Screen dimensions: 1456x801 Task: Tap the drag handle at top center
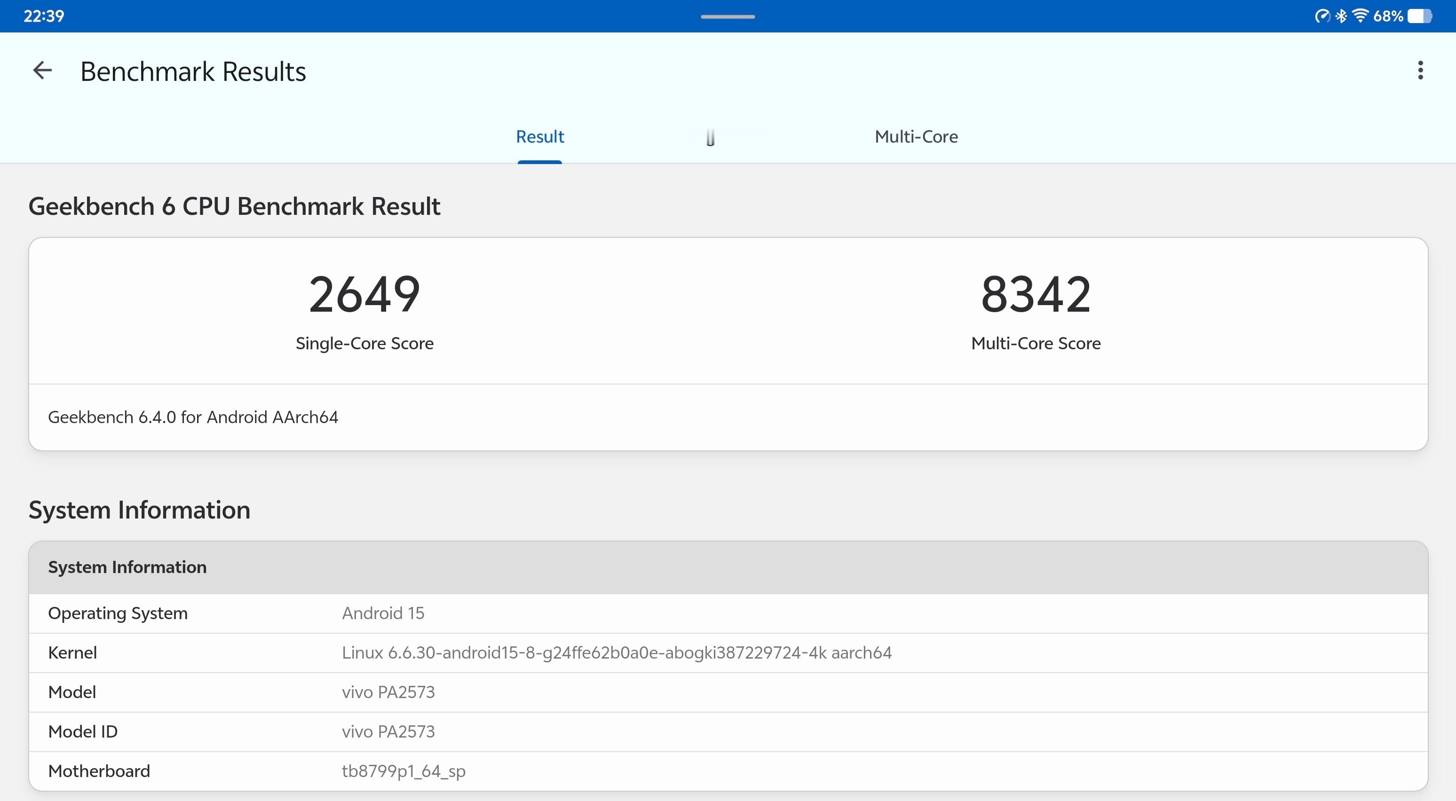coord(728,17)
